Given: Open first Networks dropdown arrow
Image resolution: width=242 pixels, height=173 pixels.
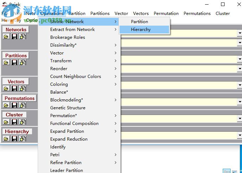Looking at the screenshot, I should point(240,33).
